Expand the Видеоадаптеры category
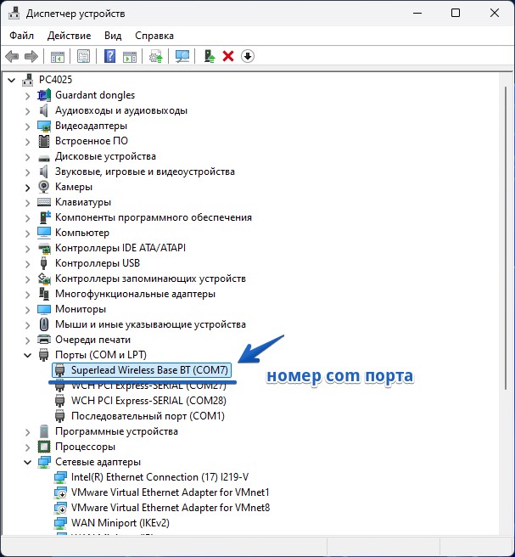Viewport: 515px width, 557px height. (28, 126)
